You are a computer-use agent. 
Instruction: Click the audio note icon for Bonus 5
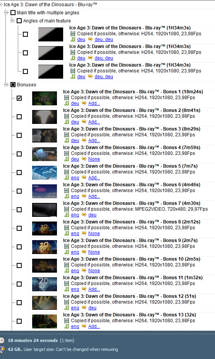(x=66, y=178)
